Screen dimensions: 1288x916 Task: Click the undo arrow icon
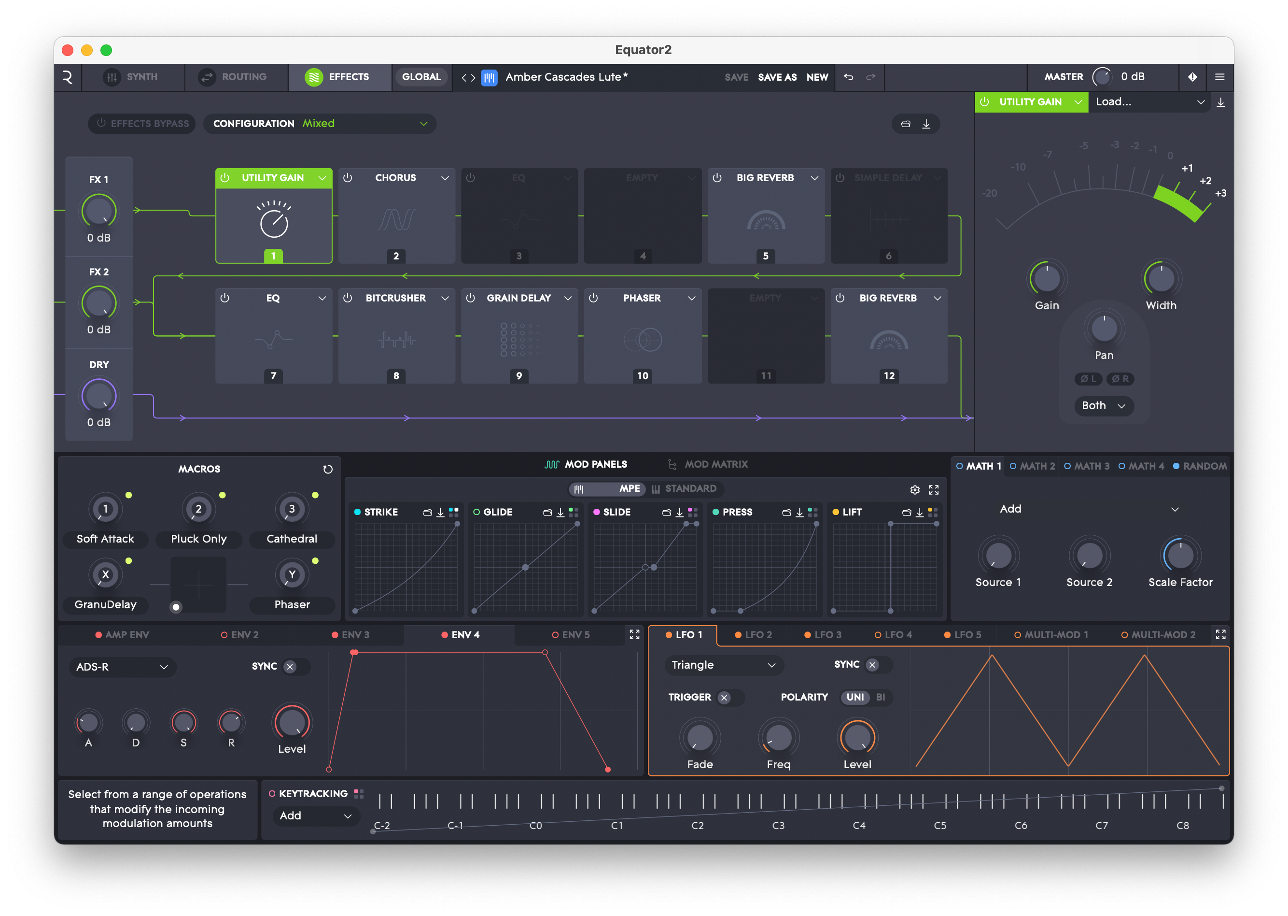(x=848, y=77)
